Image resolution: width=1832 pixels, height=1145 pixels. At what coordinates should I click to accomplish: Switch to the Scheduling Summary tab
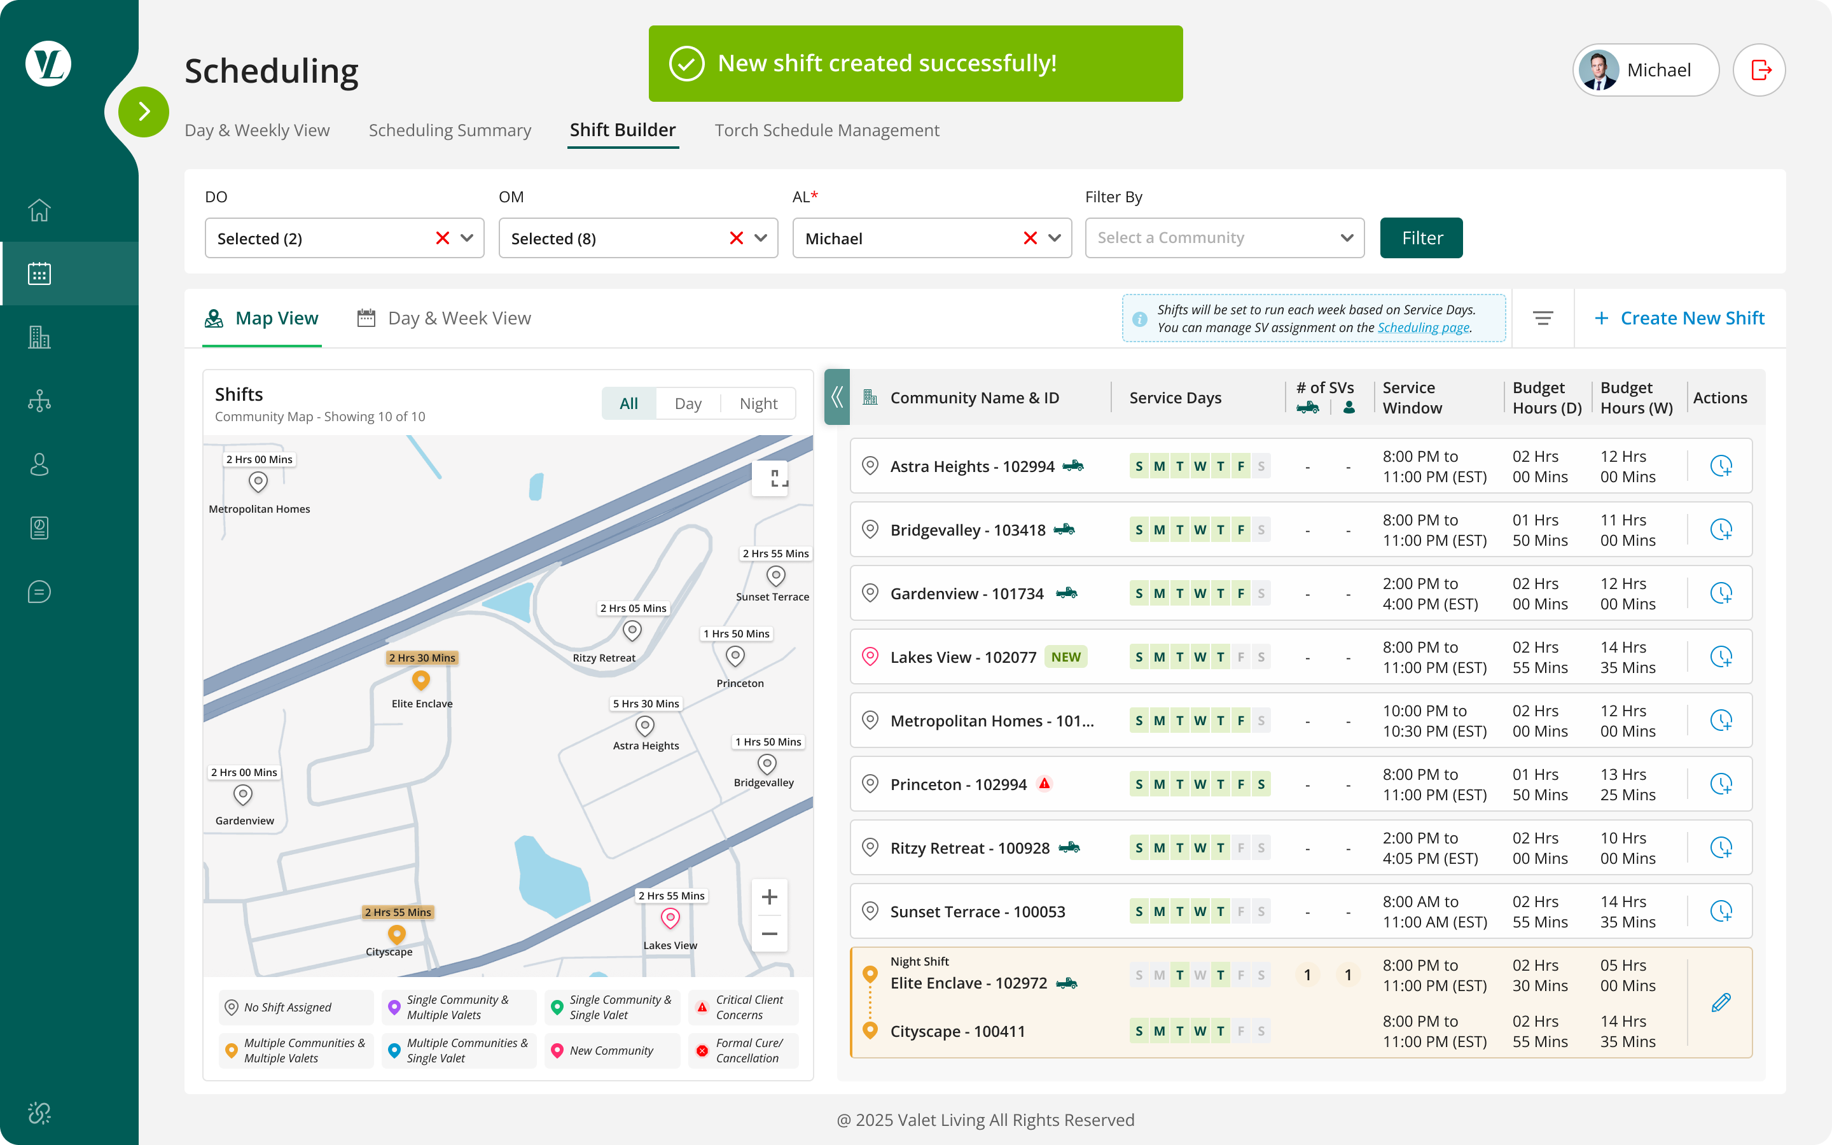[x=450, y=130]
